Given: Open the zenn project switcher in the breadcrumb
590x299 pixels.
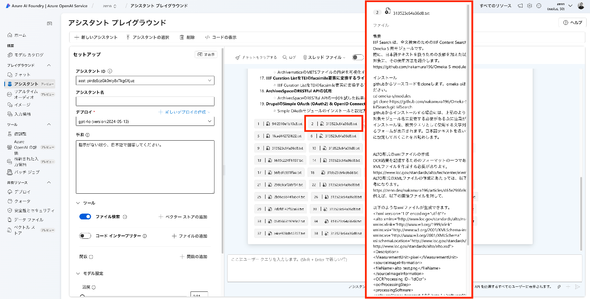Looking at the screenshot, I should click(110, 6).
